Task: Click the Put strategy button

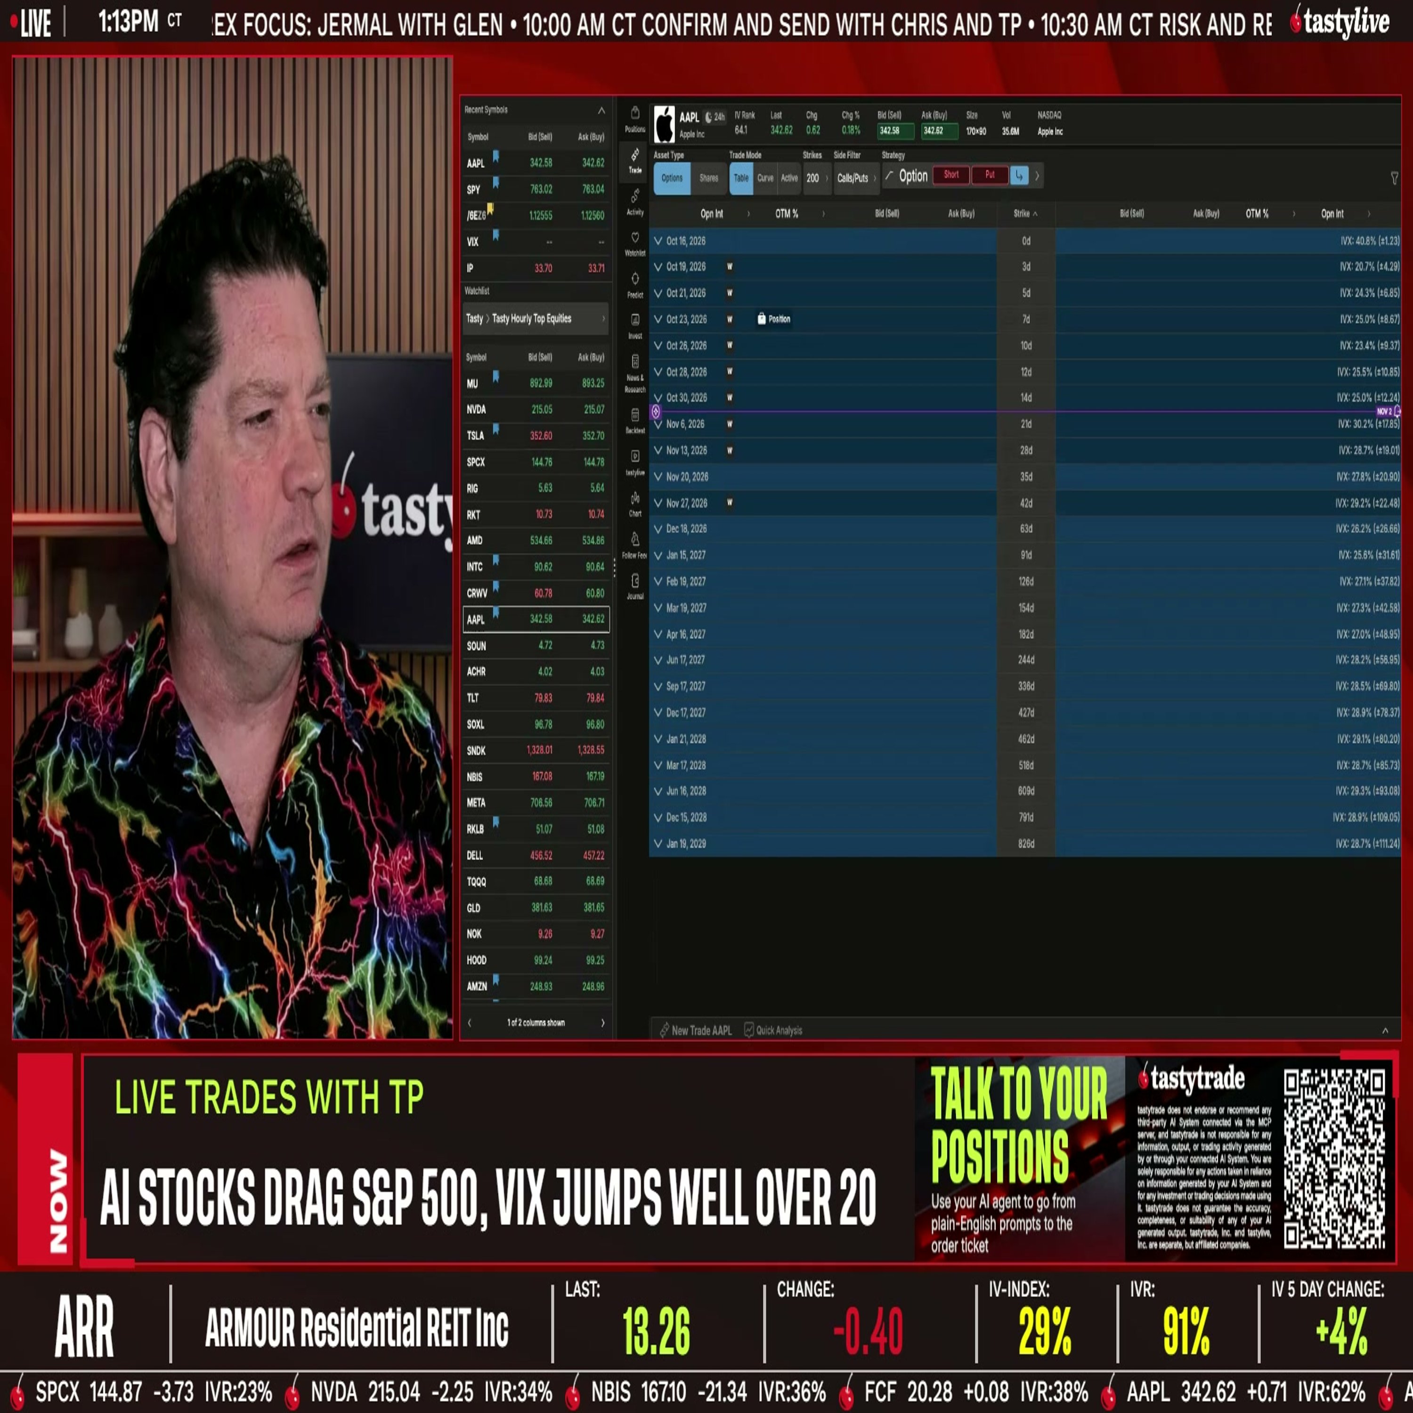Action: tap(990, 175)
